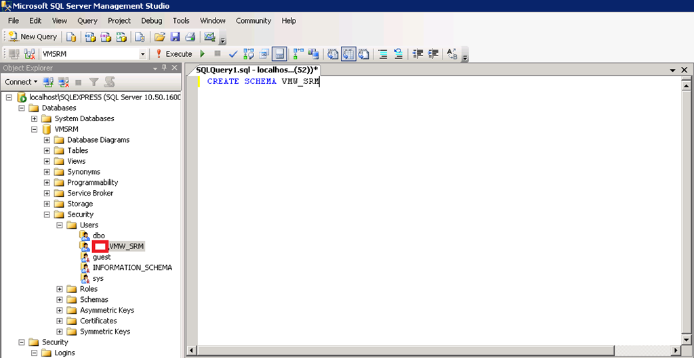
Task: Open the Community menu
Action: (x=253, y=21)
